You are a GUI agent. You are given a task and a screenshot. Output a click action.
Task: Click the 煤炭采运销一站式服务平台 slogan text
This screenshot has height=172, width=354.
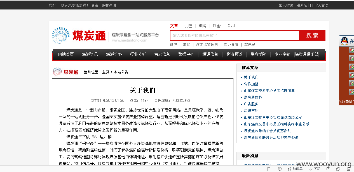pyautogui.click(x=135, y=35)
